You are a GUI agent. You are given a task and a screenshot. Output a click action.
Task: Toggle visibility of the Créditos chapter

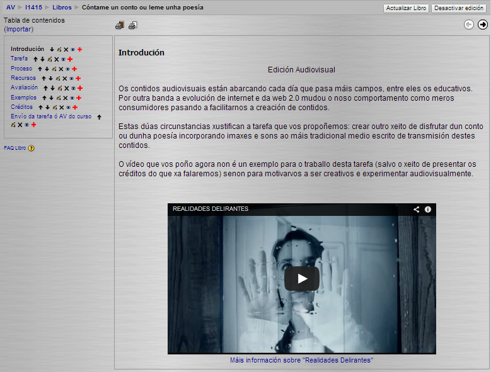click(x=67, y=108)
